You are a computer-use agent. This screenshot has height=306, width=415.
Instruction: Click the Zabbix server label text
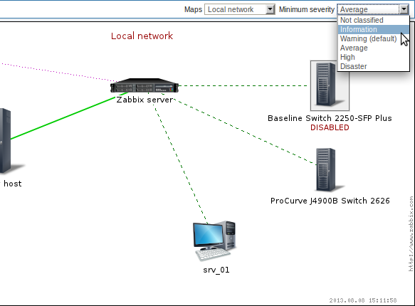145,100
